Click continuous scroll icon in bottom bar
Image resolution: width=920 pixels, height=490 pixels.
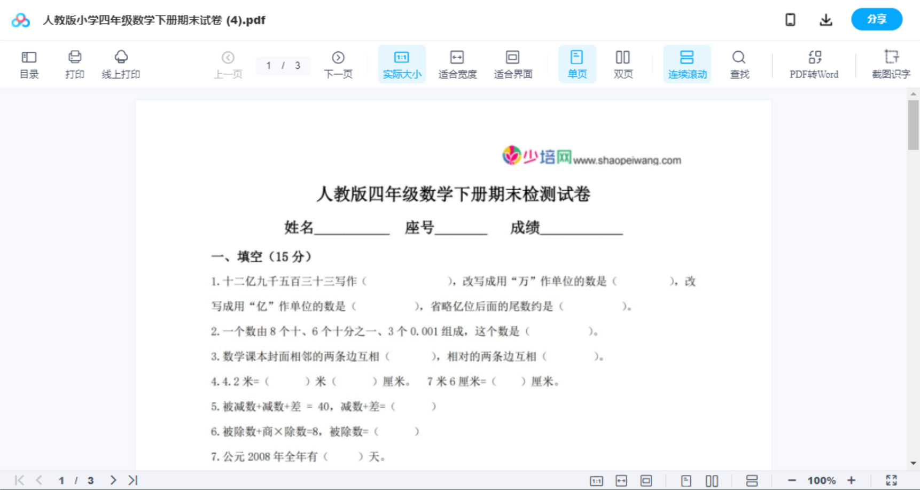pyautogui.click(x=752, y=481)
